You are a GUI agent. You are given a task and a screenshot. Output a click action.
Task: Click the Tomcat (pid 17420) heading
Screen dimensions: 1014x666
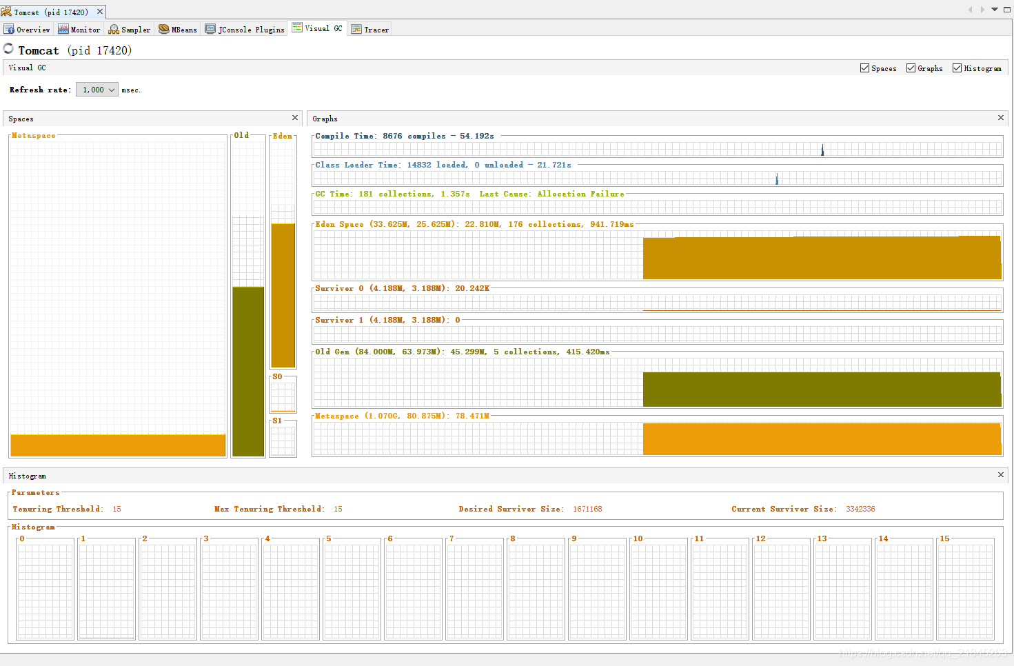click(74, 50)
